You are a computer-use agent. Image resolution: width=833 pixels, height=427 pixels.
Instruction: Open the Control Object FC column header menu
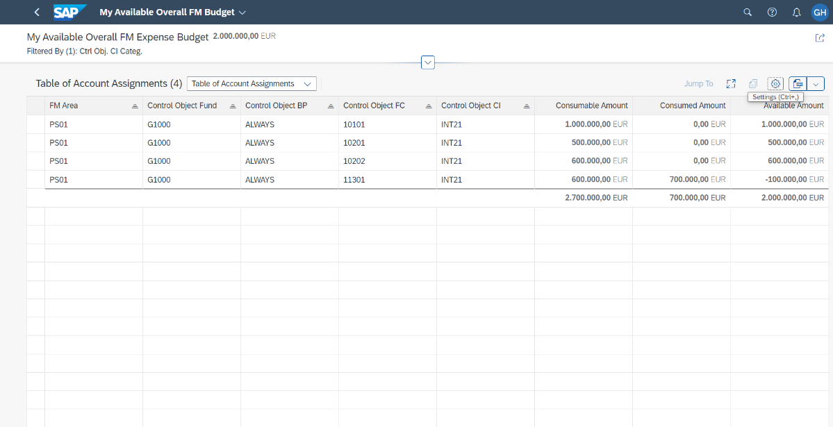[388, 106]
